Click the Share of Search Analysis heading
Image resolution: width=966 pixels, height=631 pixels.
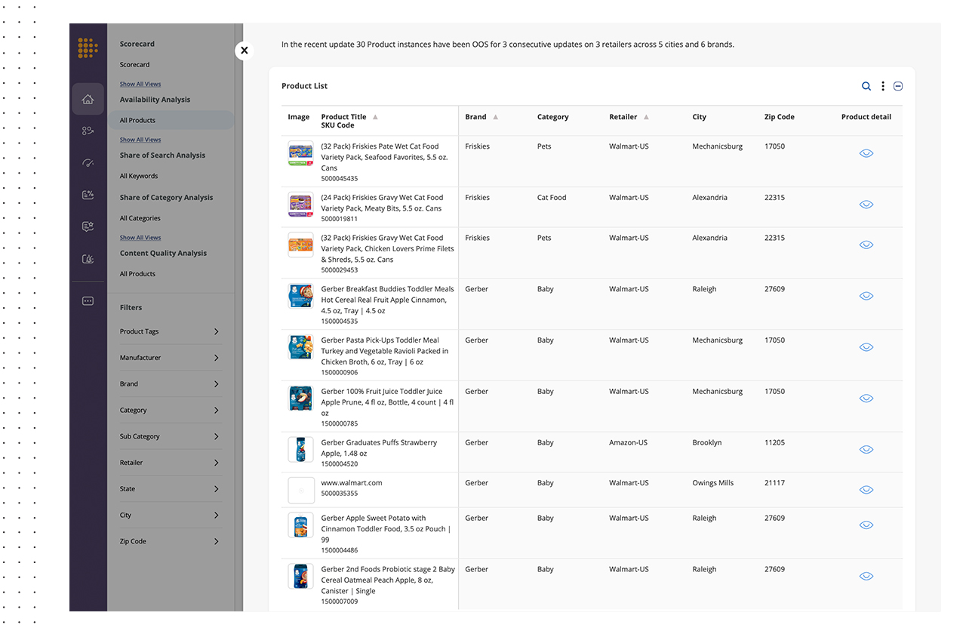pyautogui.click(x=163, y=155)
